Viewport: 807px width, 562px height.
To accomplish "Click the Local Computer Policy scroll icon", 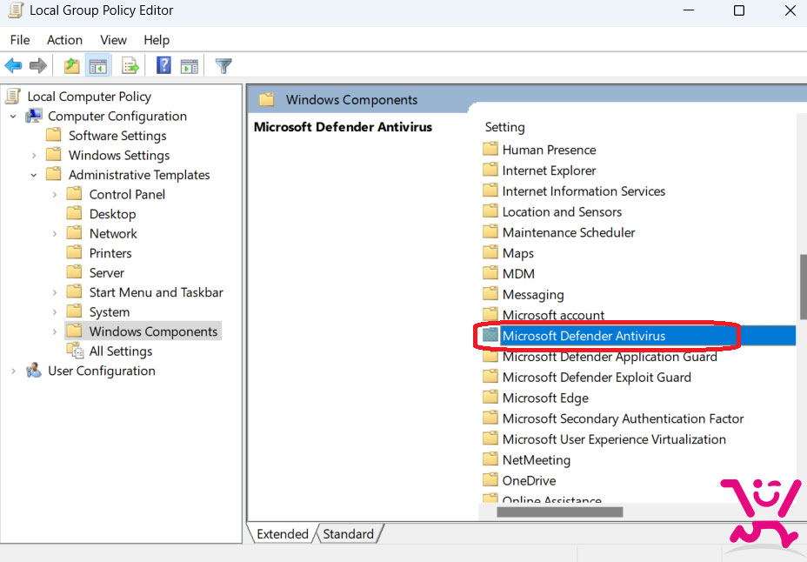I will (13, 97).
